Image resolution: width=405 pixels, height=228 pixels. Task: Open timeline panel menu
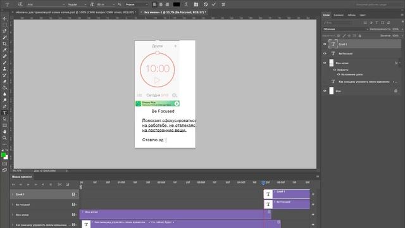(x=318, y=177)
